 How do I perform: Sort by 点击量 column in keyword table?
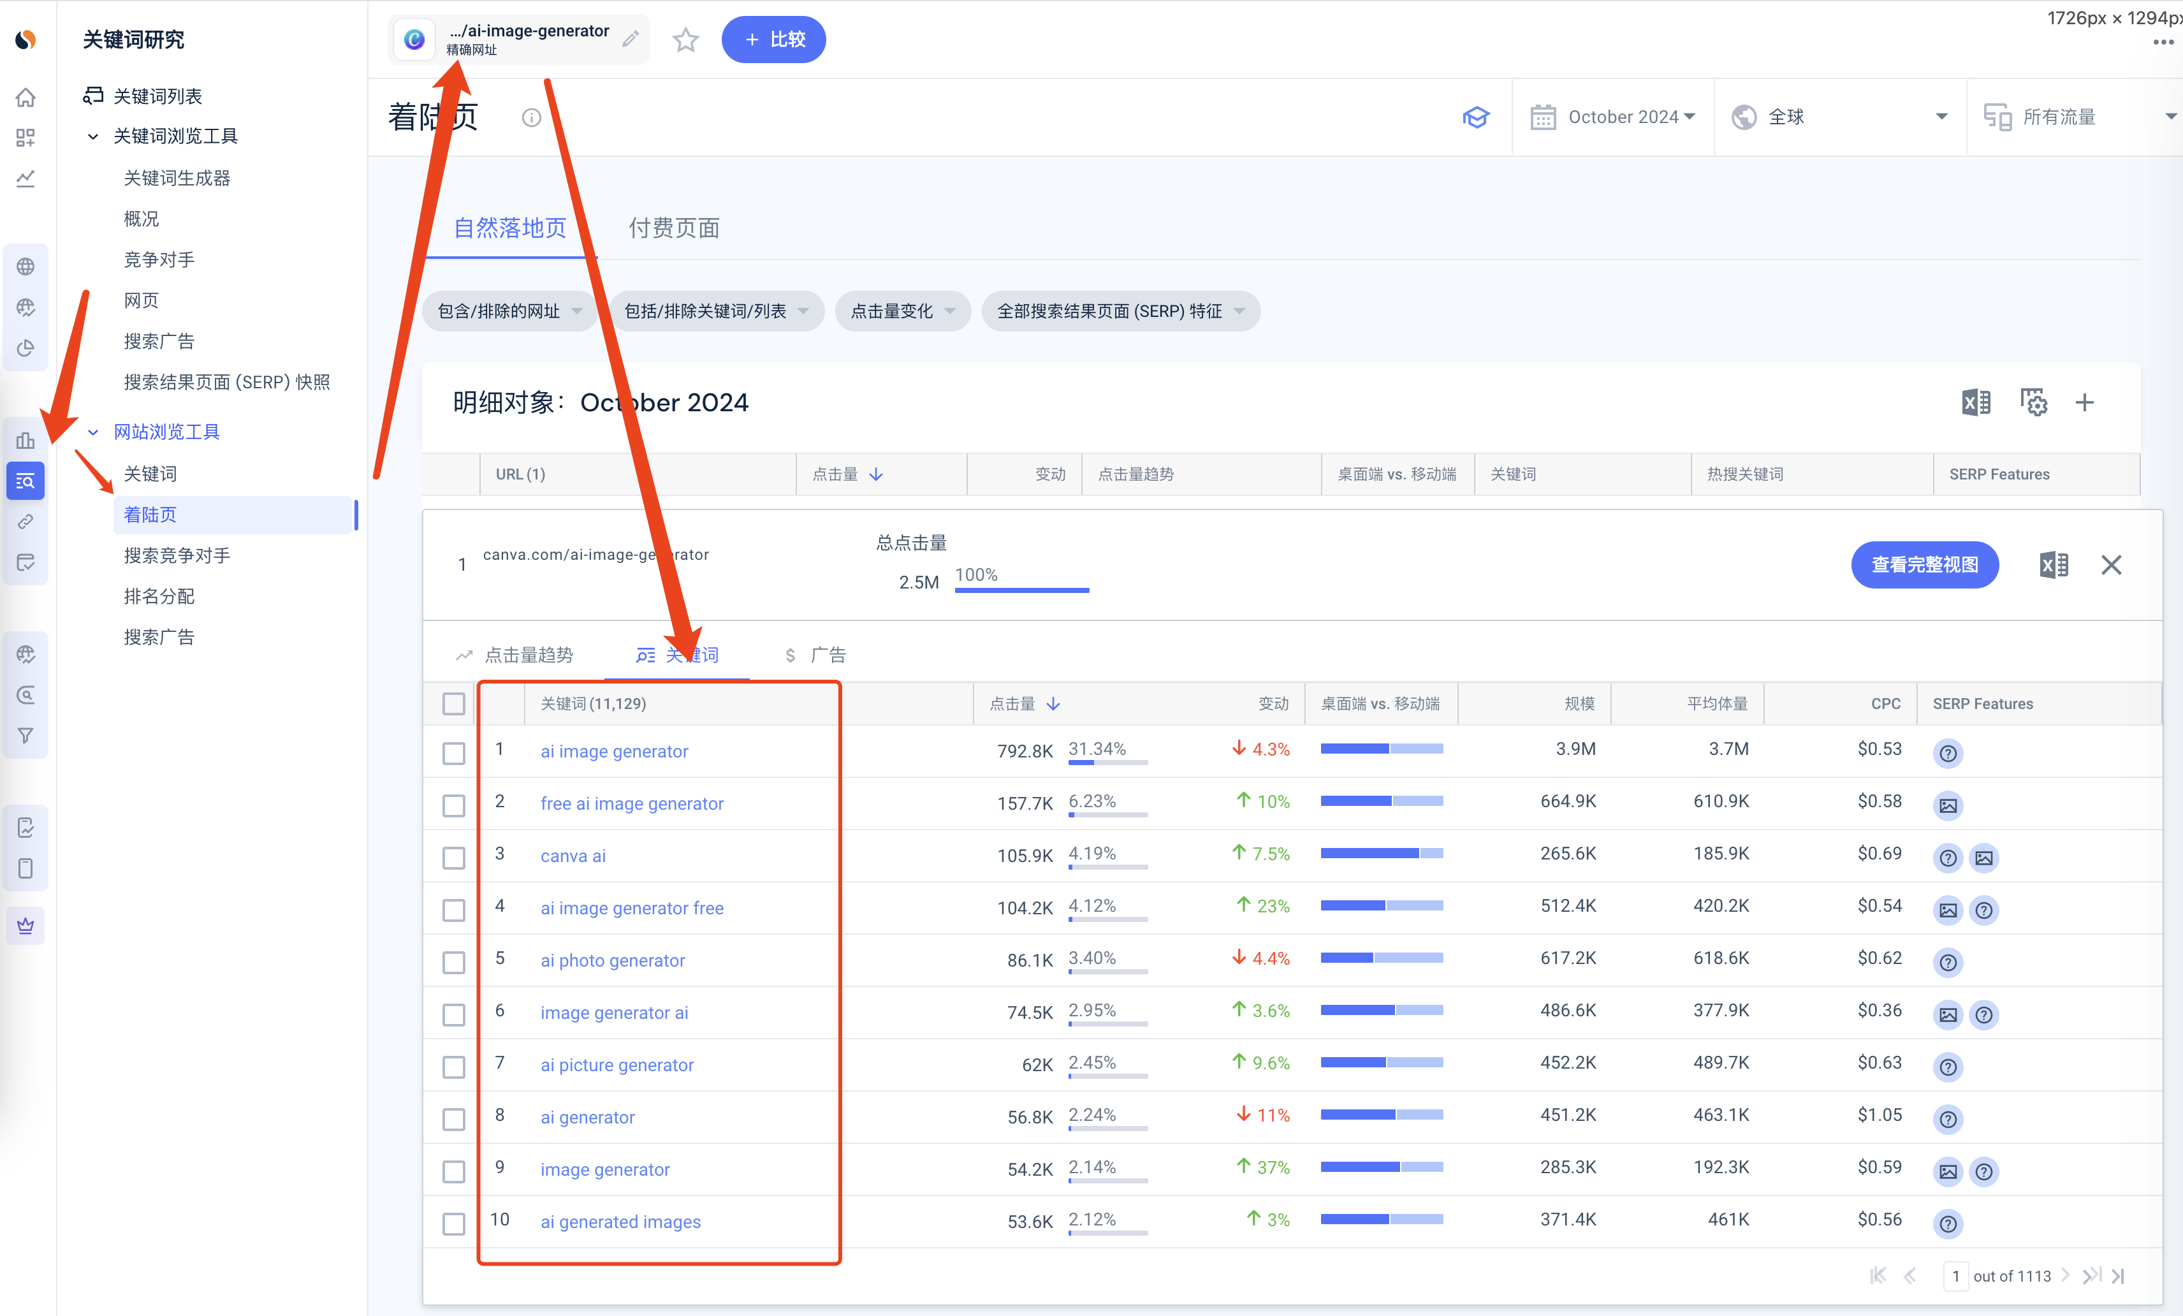click(x=1025, y=704)
